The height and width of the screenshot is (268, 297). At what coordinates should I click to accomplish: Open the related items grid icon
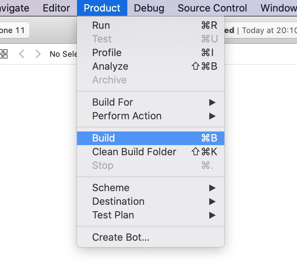click(4, 54)
